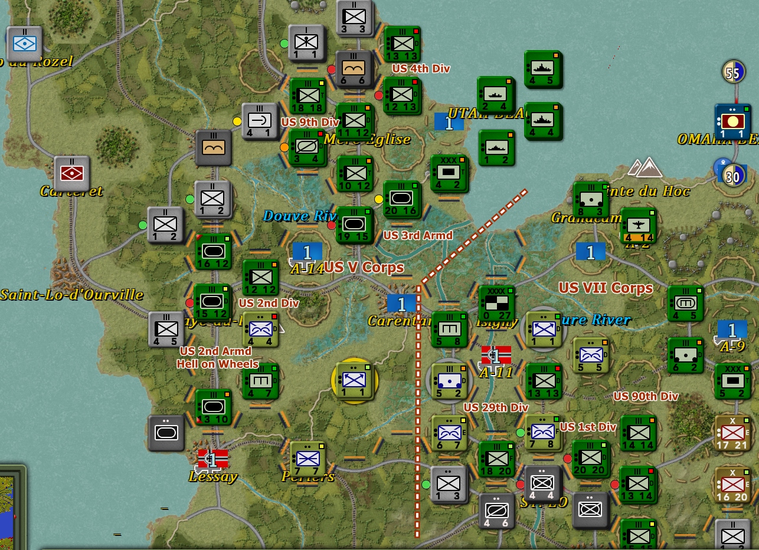This screenshot has height=550, width=759.
Task: Select the 13-14 infantry unit
Action: click(637, 485)
